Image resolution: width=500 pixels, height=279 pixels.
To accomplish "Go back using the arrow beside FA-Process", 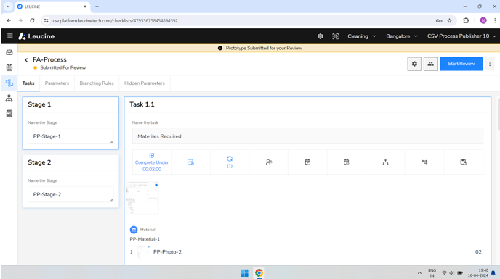I will coord(26,60).
